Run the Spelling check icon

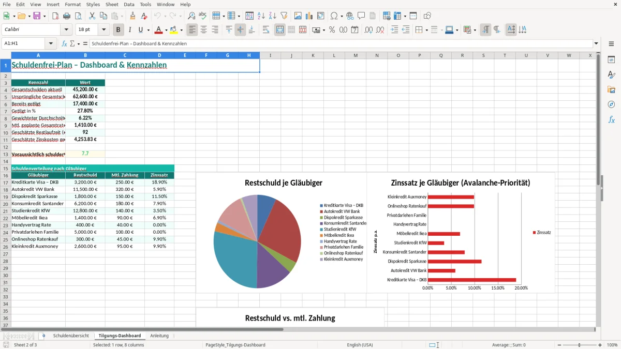[202, 16]
